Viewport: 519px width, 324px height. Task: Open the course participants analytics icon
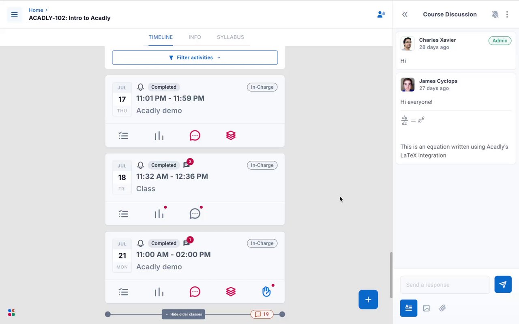coord(381,15)
